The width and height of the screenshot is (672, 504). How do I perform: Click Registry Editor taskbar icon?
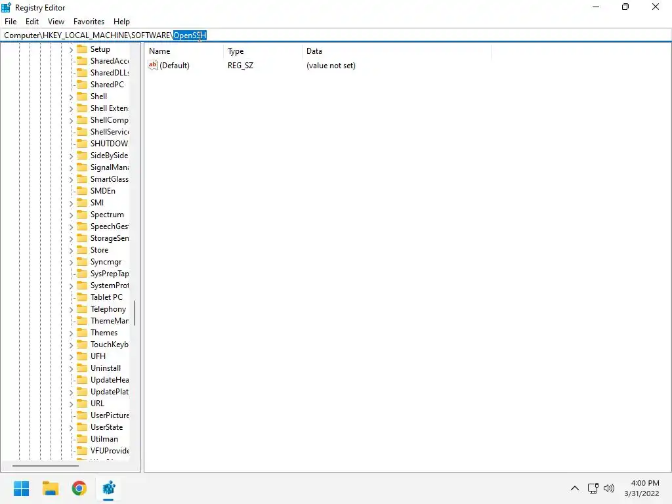(x=109, y=488)
